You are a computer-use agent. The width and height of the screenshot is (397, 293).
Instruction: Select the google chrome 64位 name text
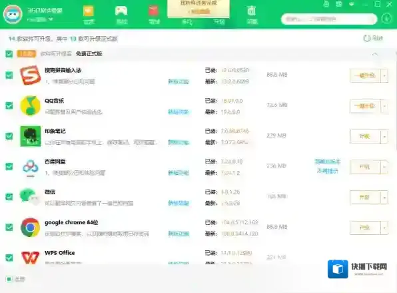tap(71, 222)
